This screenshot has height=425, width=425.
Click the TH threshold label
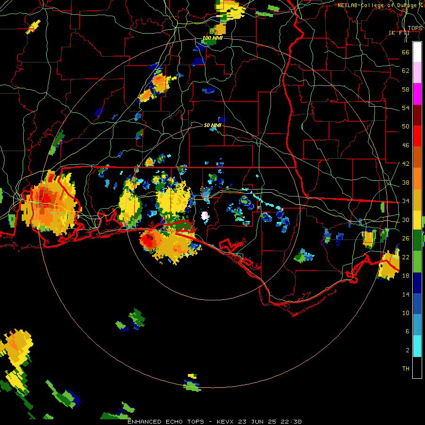coord(406,369)
